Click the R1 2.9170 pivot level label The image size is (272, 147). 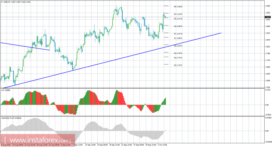[x=178, y=34]
